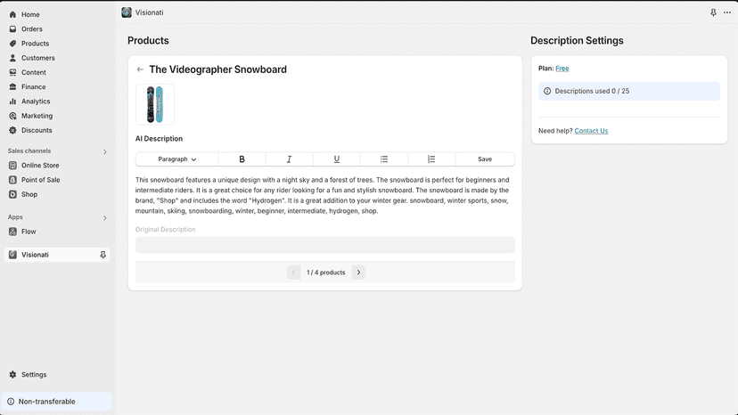This screenshot has width=738, height=415.
Task: Click the Finance bank icon
Action: coord(12,87)
